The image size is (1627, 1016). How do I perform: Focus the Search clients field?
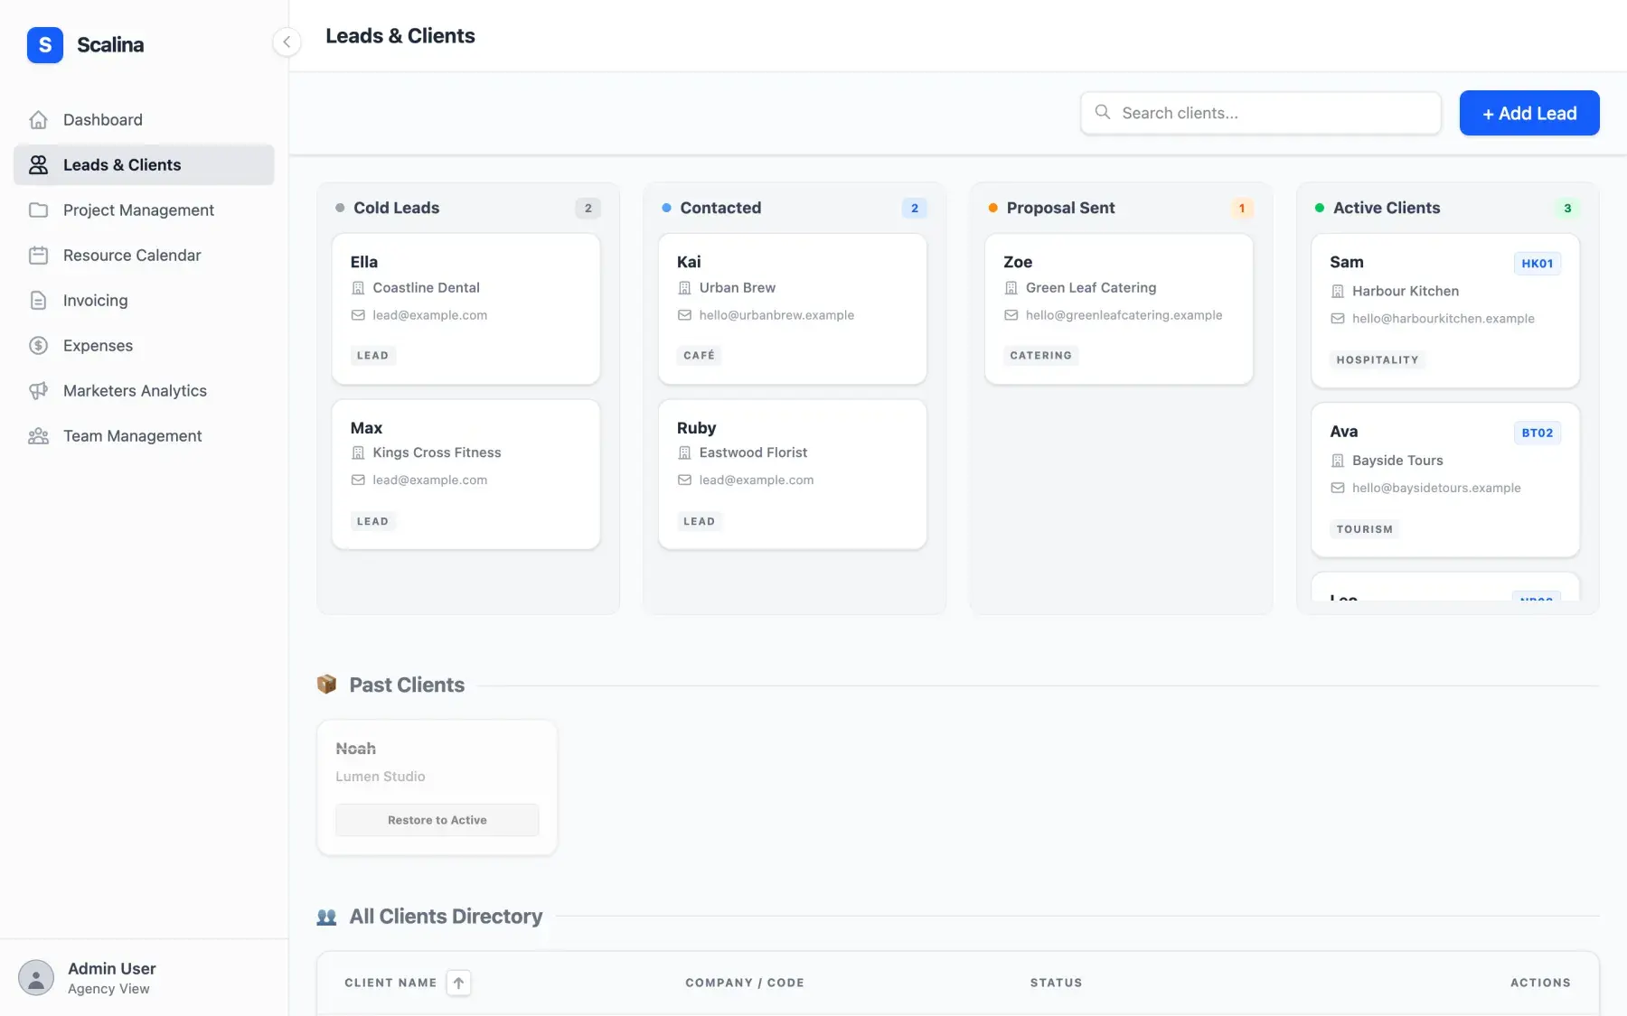pyautogui.click(x=1261, y=113)
